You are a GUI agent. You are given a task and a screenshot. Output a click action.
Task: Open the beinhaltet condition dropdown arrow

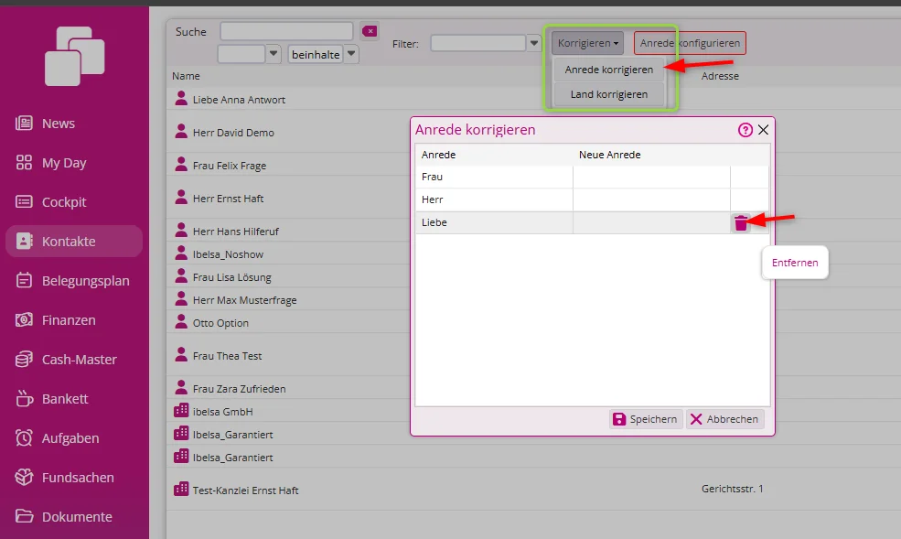coord(351,54)
